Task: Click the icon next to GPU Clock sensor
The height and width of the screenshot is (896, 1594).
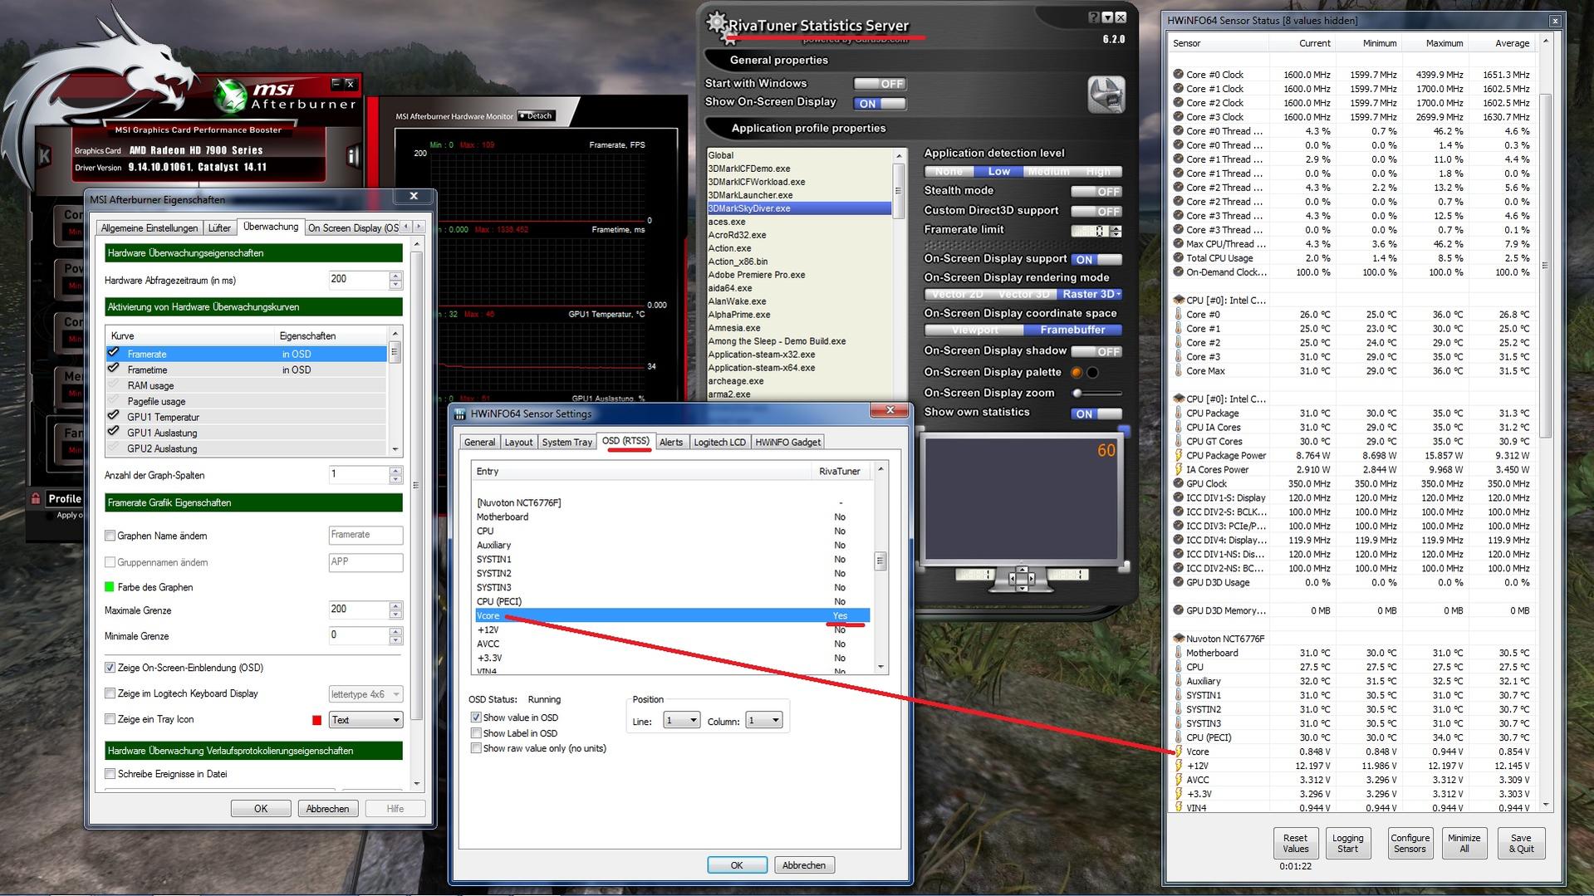Action: point(1178,483)
